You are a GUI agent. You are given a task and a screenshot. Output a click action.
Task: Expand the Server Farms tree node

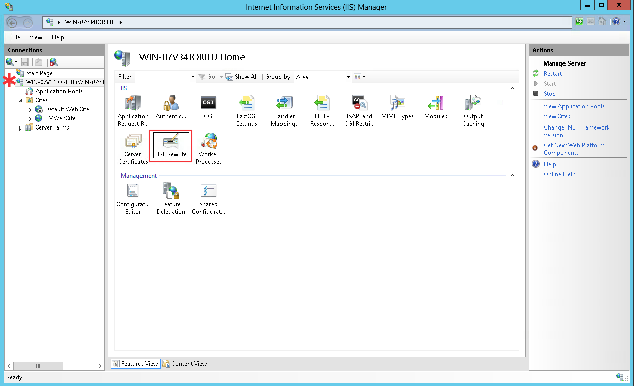(x=21, y=128)
